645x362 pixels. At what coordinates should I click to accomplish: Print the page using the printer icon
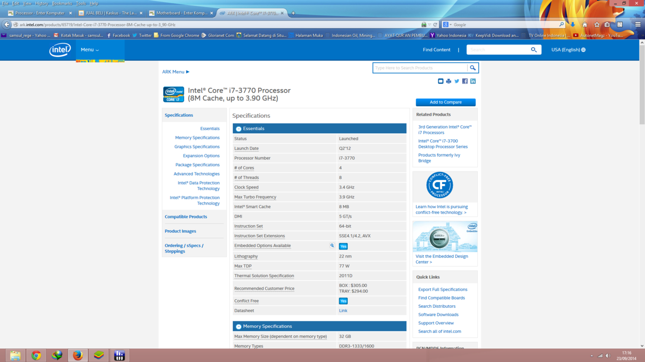point(448,81)
